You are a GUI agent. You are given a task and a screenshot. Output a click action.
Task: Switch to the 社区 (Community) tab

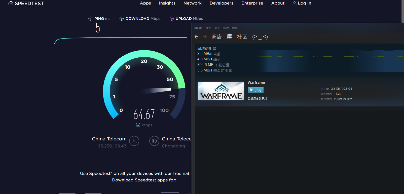point(242,37)
